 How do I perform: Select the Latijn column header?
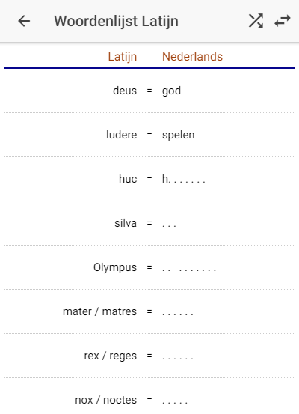(x=123, y=57)
